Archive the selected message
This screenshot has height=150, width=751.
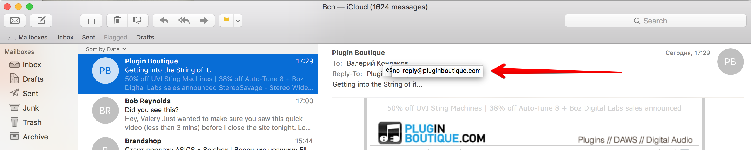(x=91, y=21)
